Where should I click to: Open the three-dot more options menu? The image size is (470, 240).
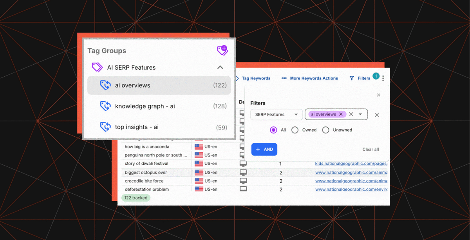[x=383, y=78]
